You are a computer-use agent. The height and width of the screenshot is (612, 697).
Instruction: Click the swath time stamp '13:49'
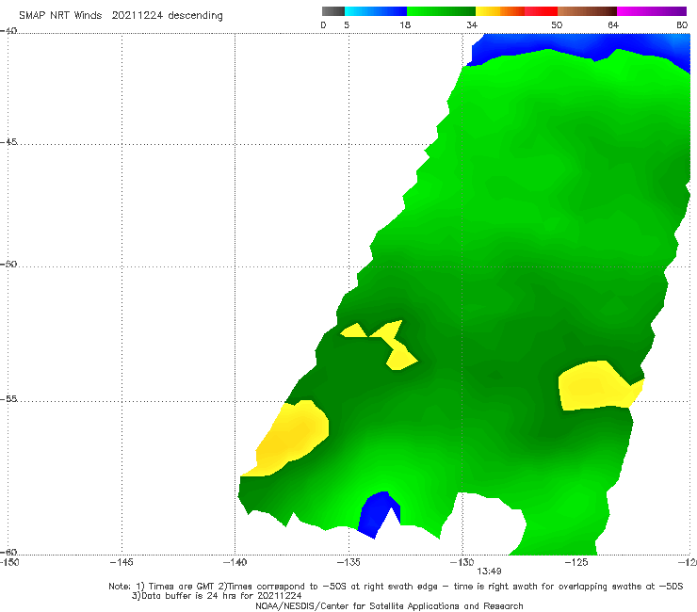point(489,572)
